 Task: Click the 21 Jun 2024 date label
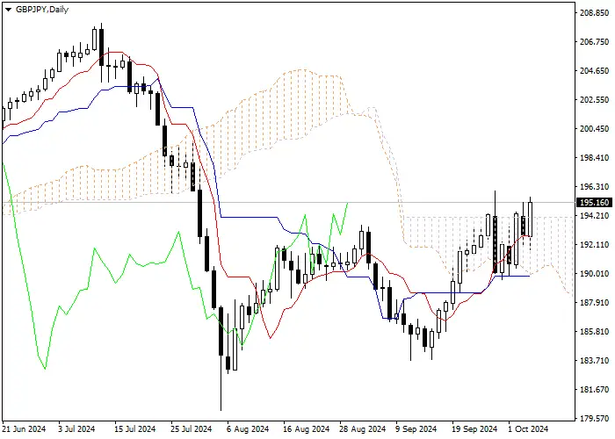[x=25, y=429]
